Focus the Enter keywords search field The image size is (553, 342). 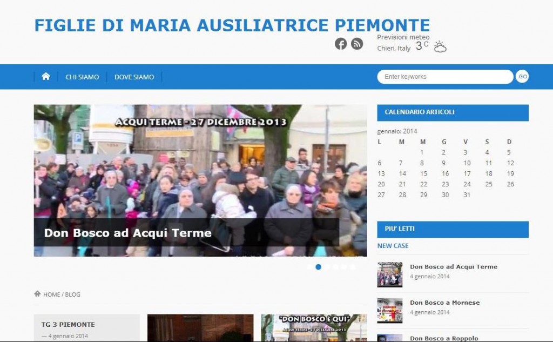pos(445,77)
